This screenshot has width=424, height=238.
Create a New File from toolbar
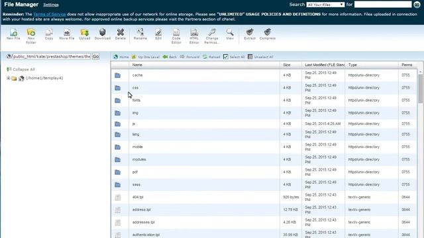(x=13, y=34)
